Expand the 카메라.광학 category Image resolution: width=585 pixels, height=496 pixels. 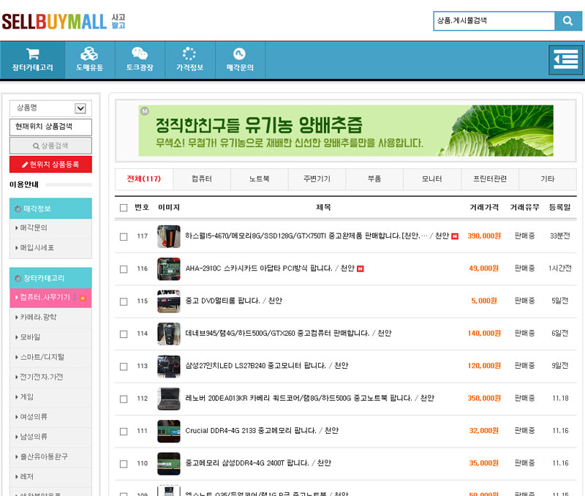click(50, 317)
